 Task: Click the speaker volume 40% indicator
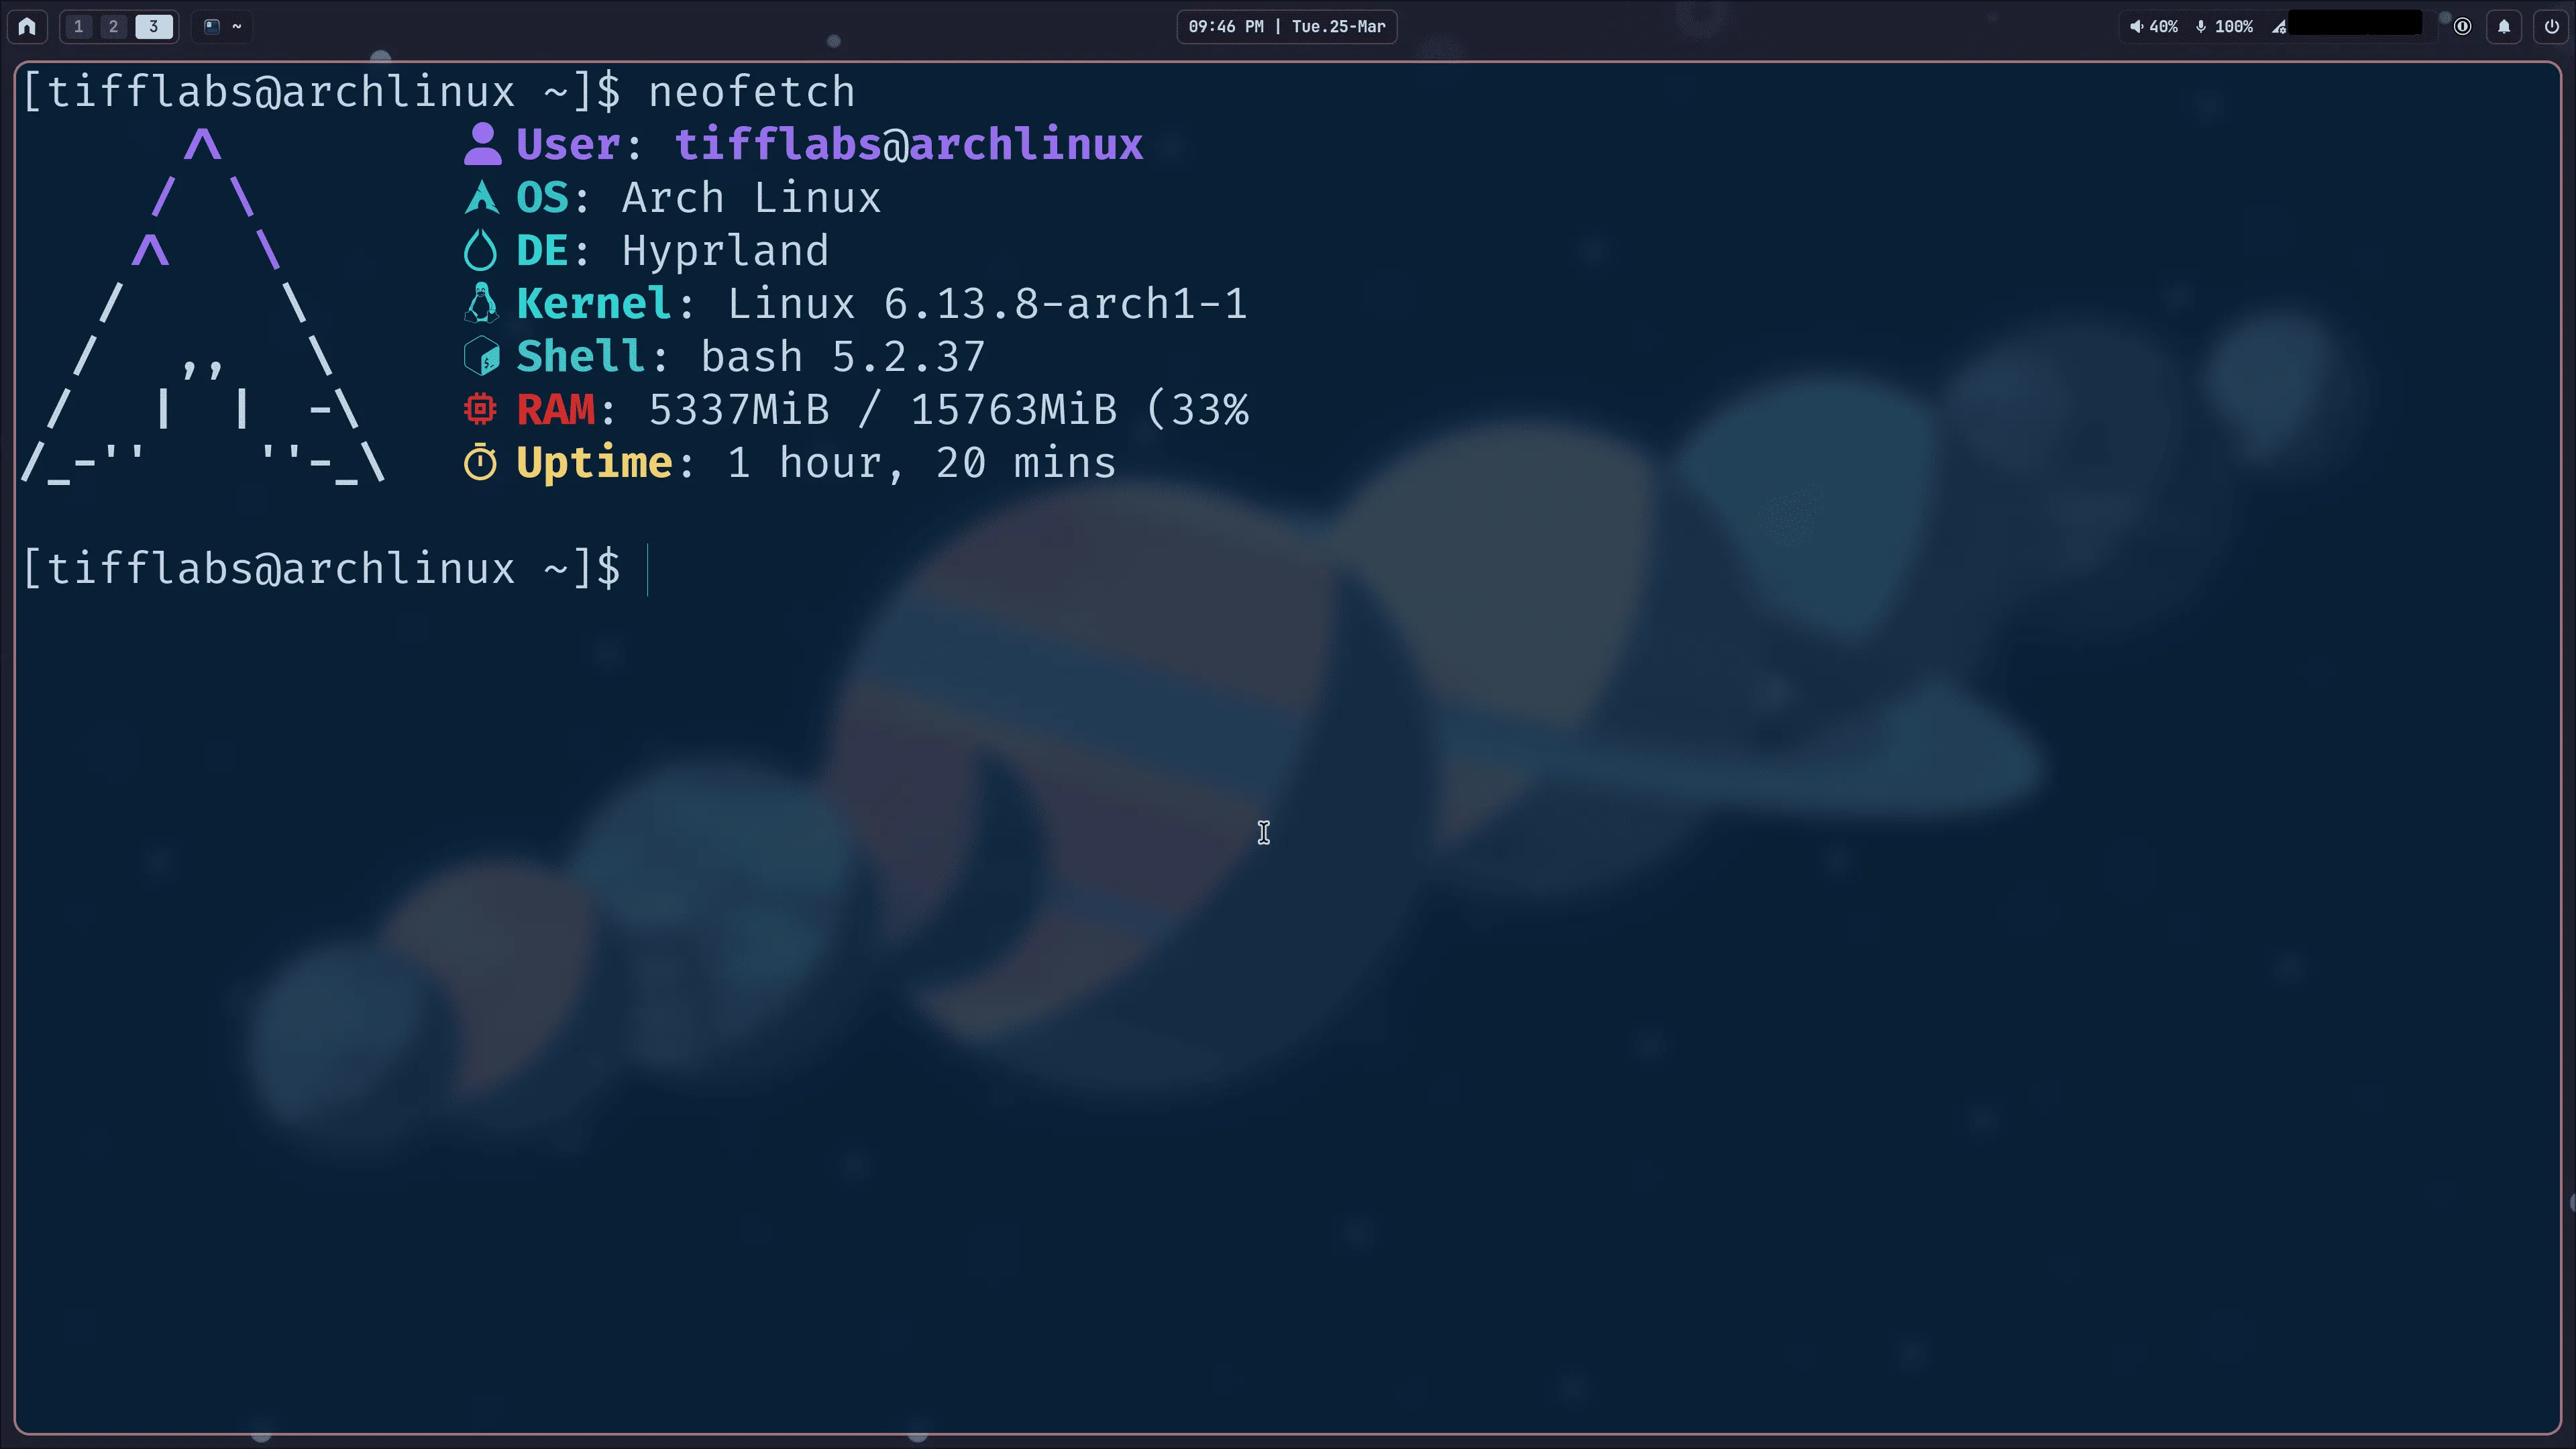click(2153, 26)
